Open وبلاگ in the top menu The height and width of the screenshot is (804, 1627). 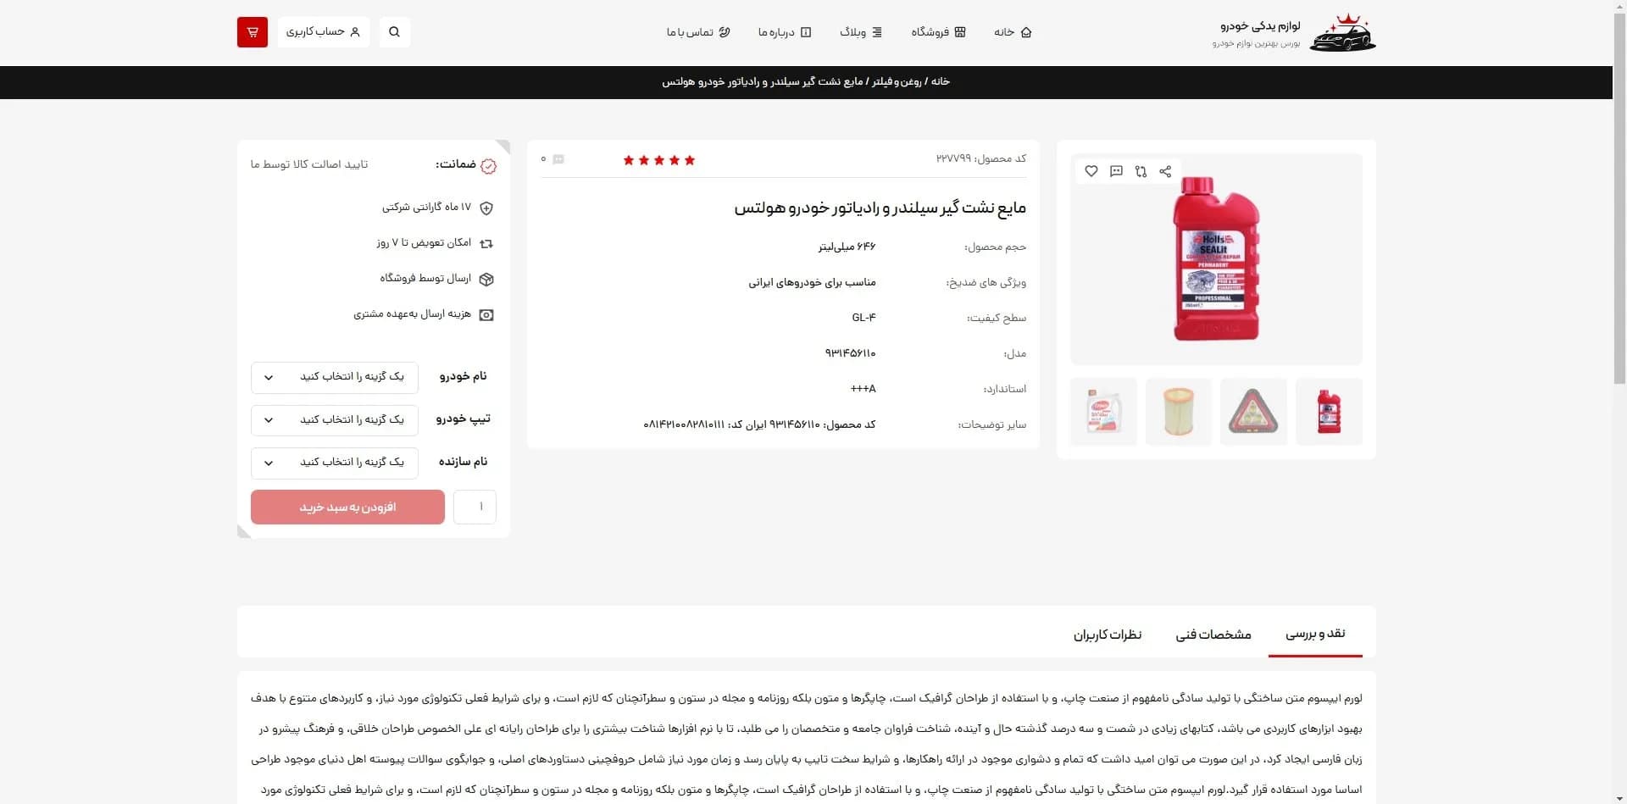[x=861, y=32]
